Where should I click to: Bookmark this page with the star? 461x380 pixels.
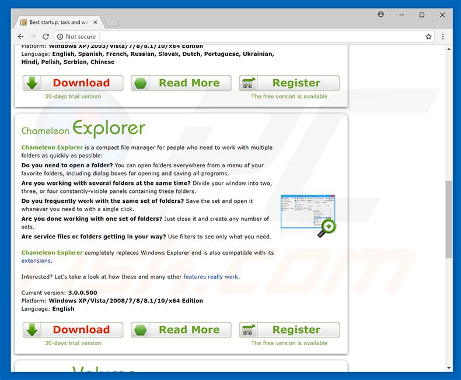point(428,36)
